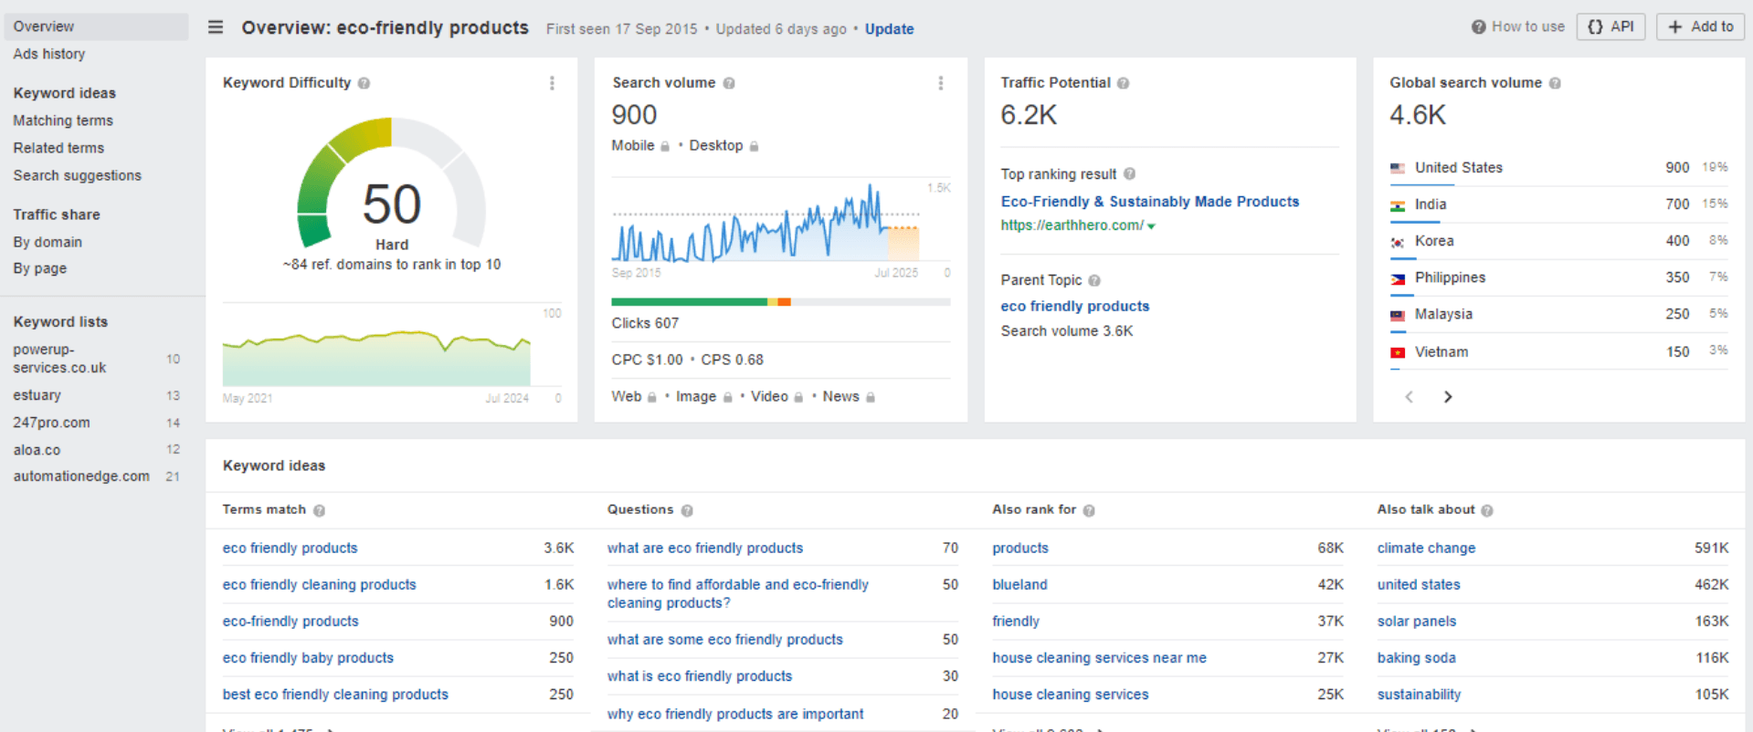Click the United States flag icon
The image size is (1753, 732).
(x=1398, y=168)
